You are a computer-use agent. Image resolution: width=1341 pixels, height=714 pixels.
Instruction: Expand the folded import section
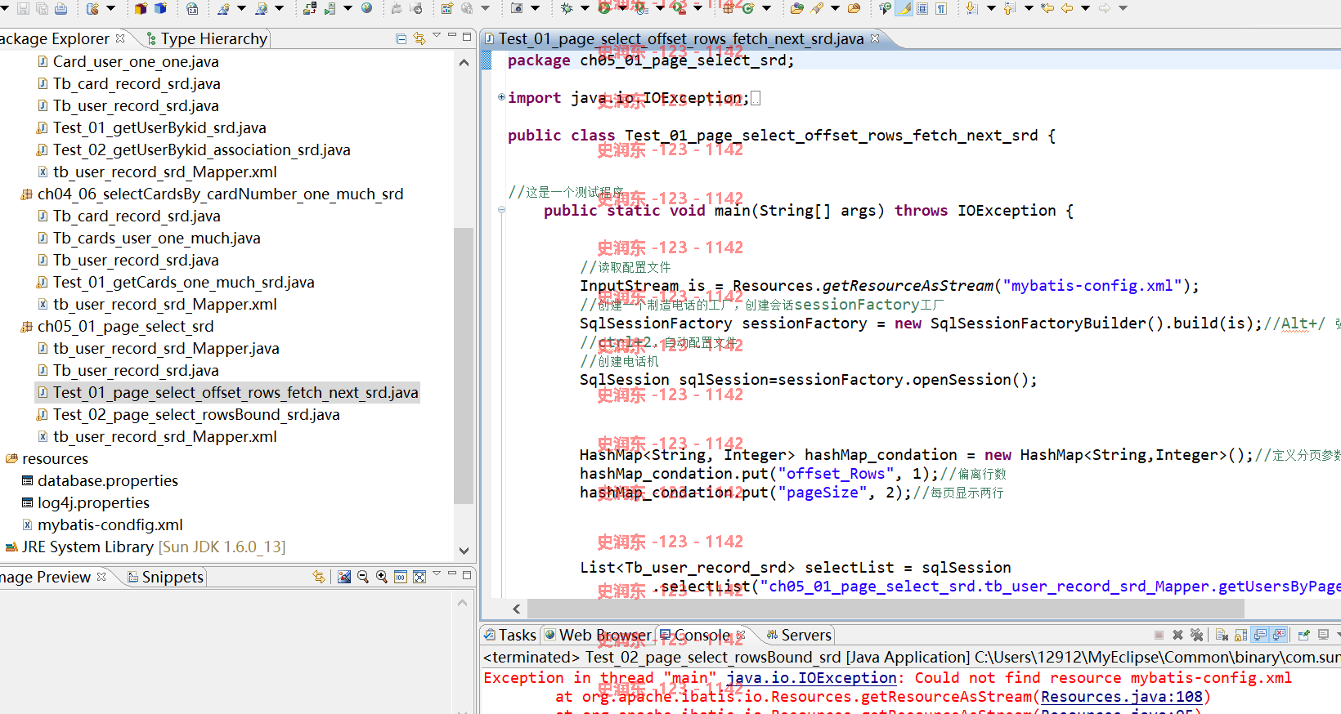(501, 97)
